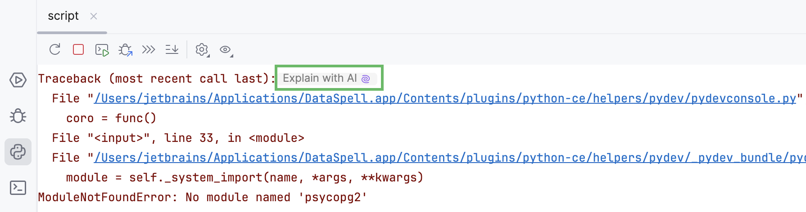Screen dimensions: 806x212
Task: Open the eye icon view options dropdown
Action: tap(226, 50)
